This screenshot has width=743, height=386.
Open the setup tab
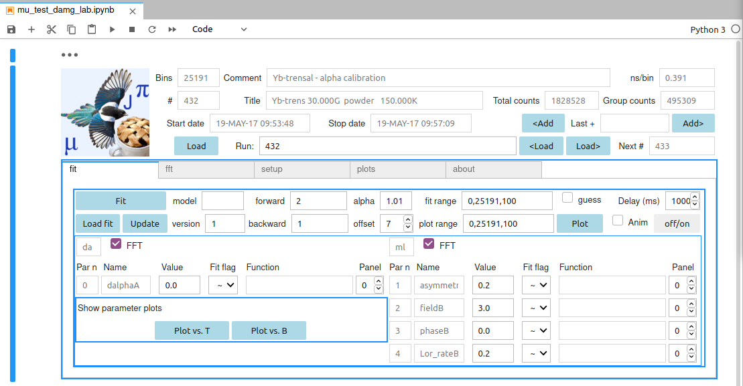pos(302,169)
